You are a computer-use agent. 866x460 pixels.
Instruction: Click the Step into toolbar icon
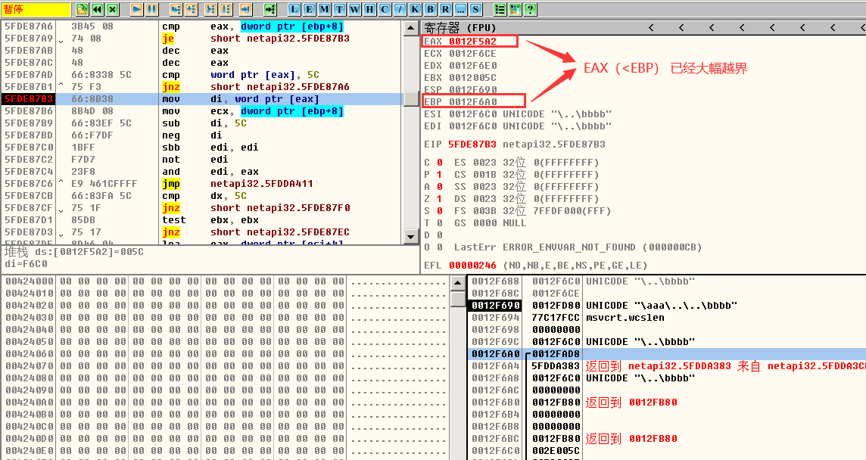click(176, 9)
